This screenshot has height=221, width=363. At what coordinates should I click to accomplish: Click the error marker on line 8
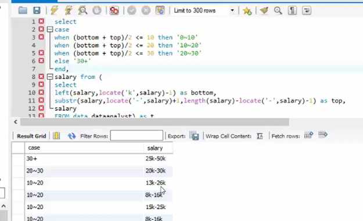coord(41,77)
